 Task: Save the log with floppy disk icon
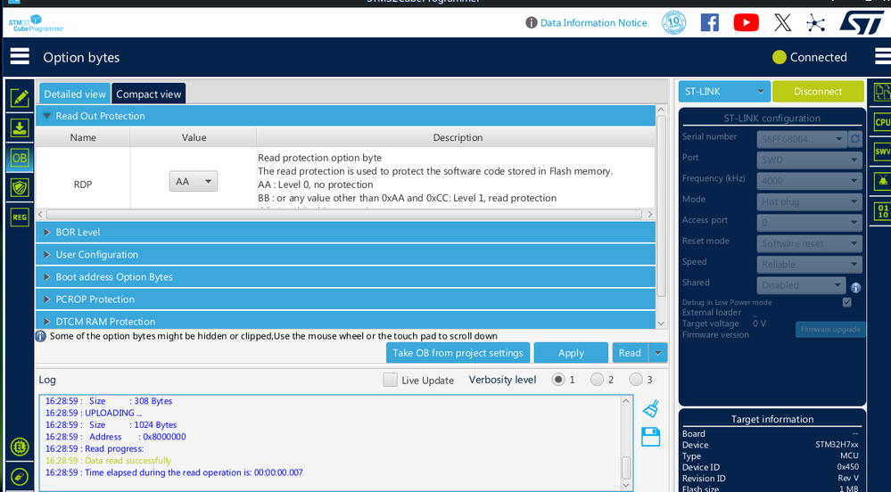650,437
